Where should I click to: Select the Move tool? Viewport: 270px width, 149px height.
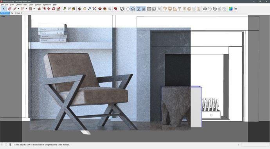pyautogui.click(x=49, y=9)
